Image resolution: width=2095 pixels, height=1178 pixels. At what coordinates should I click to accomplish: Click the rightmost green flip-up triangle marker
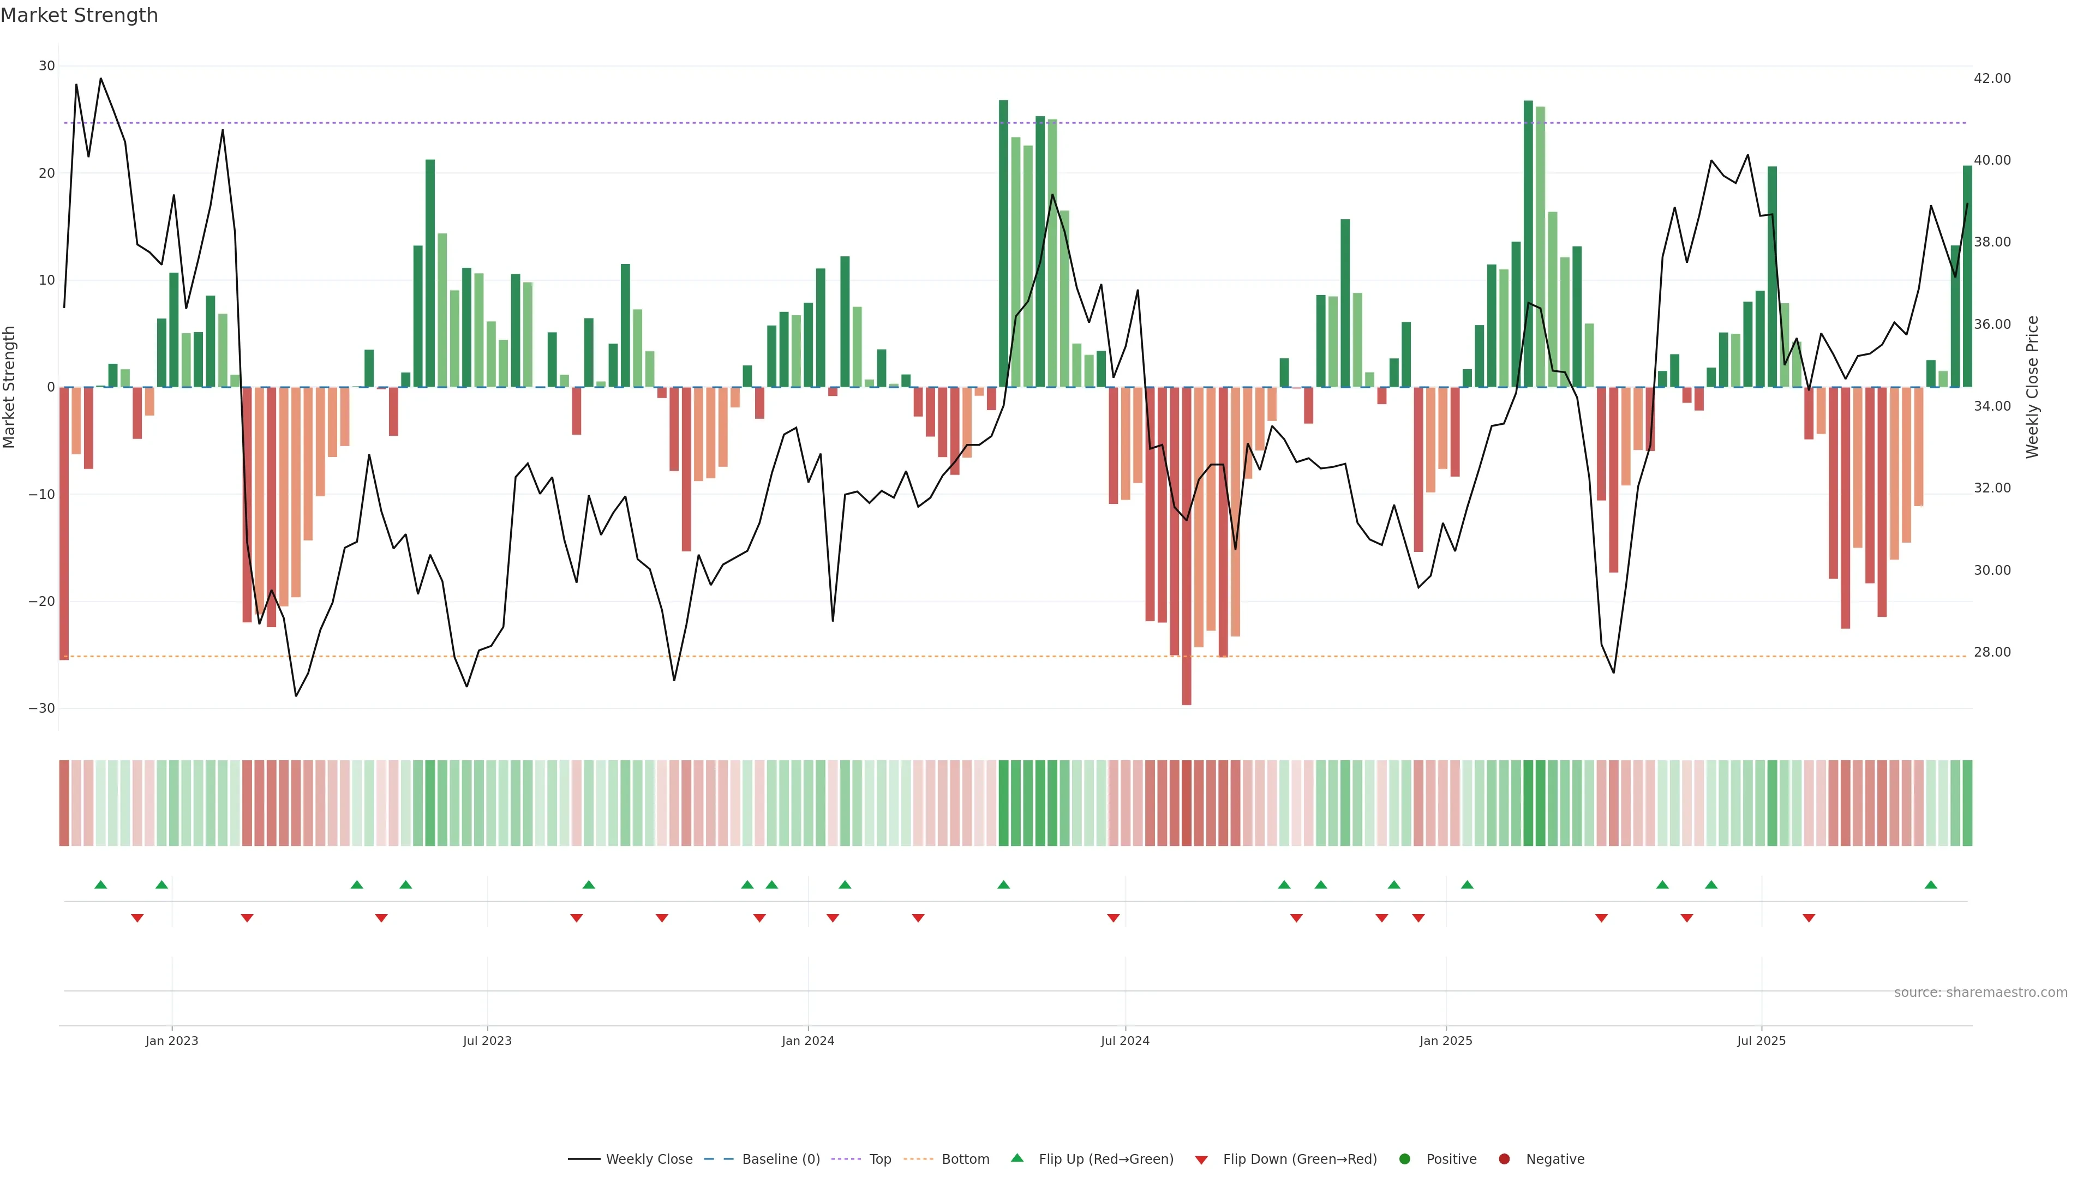coord(1931,885)
